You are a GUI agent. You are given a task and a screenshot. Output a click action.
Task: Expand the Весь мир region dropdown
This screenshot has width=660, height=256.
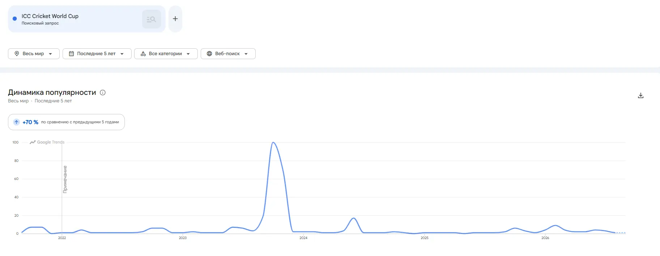click(34, 54)
